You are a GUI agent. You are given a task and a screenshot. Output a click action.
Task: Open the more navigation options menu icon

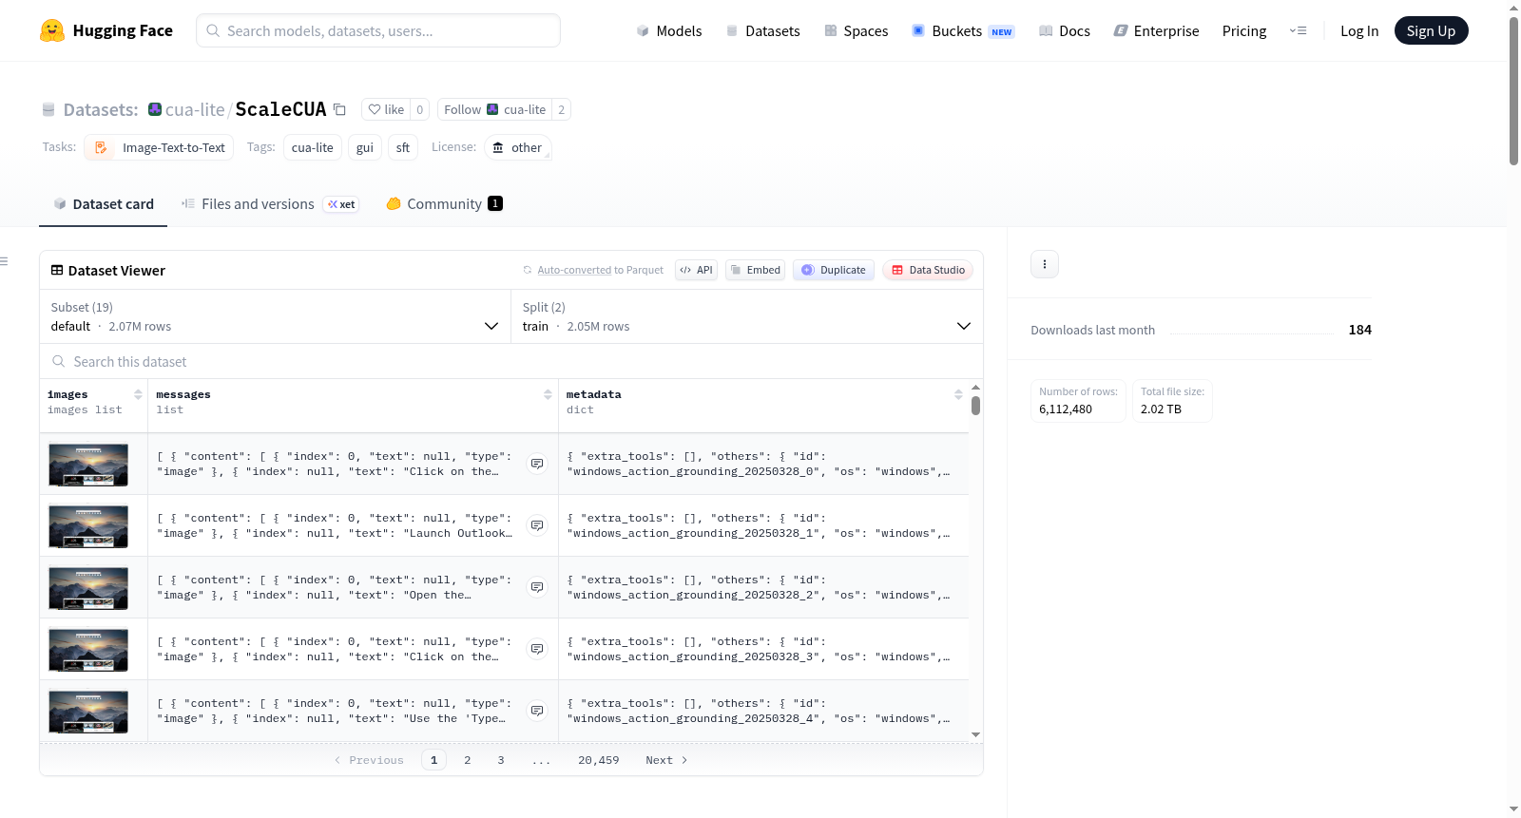(x=1298, y=30)
